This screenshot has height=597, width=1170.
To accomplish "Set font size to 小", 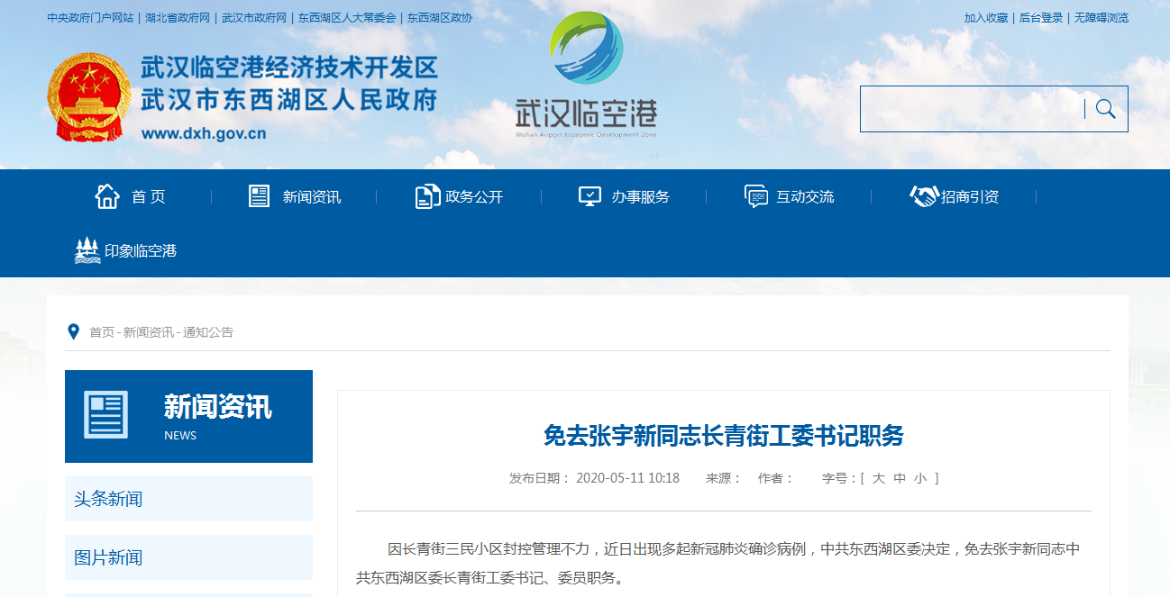I will click(920, 478).
